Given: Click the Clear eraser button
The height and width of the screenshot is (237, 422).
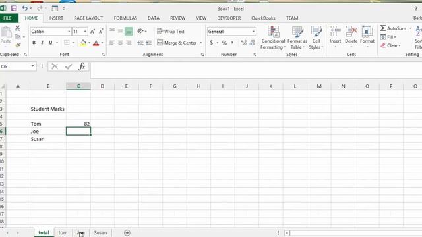Looking at the screenshot, I should click(x=390, y=45).
